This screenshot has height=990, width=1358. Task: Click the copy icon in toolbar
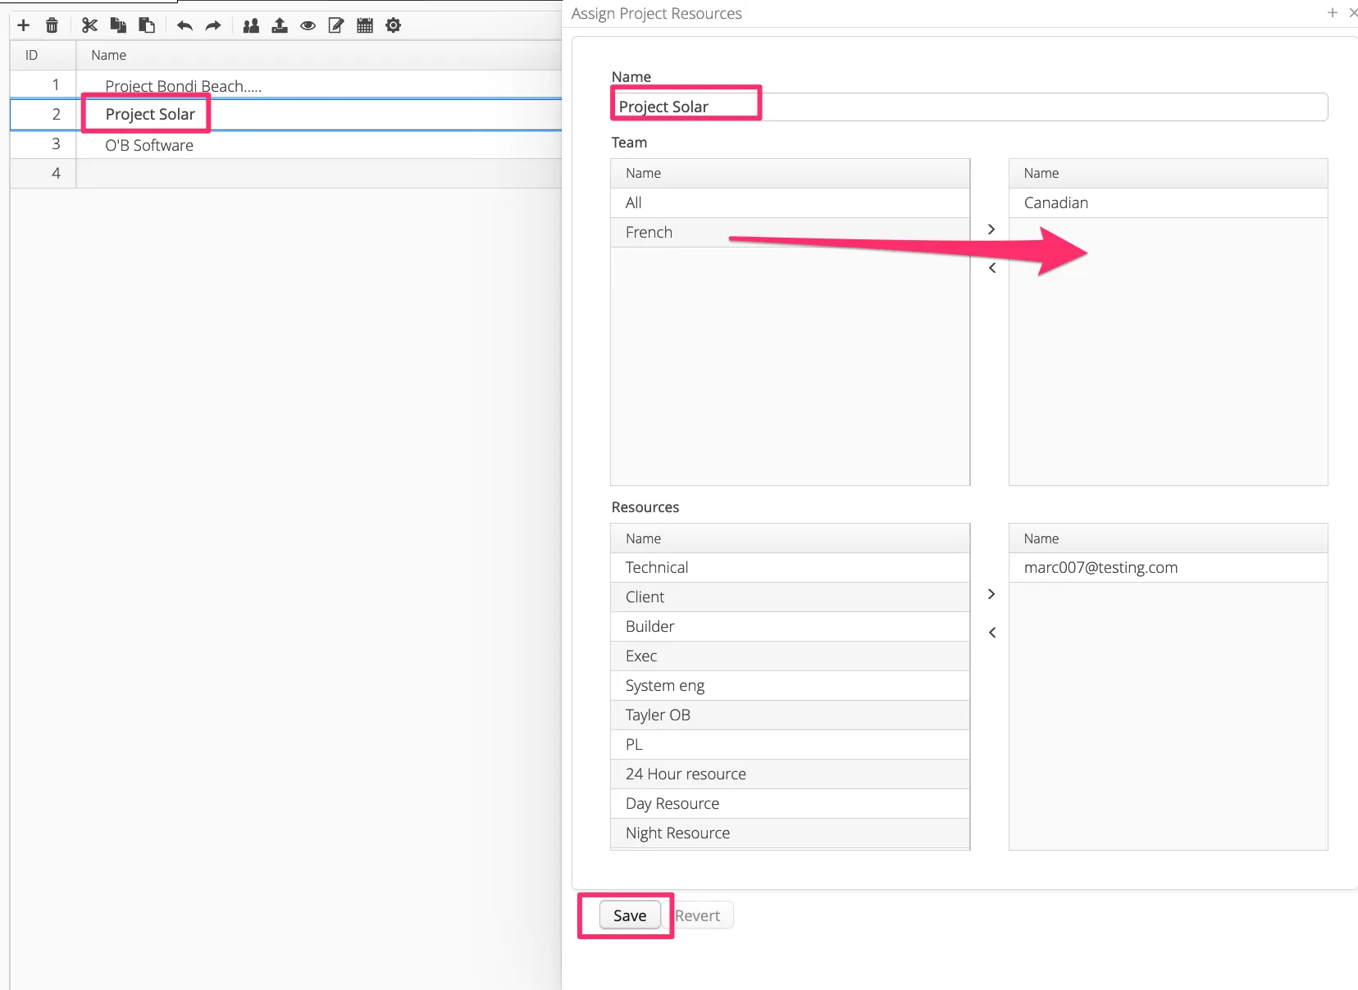coord(119,25)
